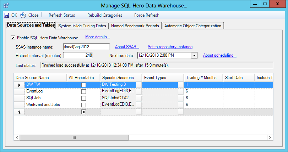
Task: Open the window system menu icon
Action: 6,6
